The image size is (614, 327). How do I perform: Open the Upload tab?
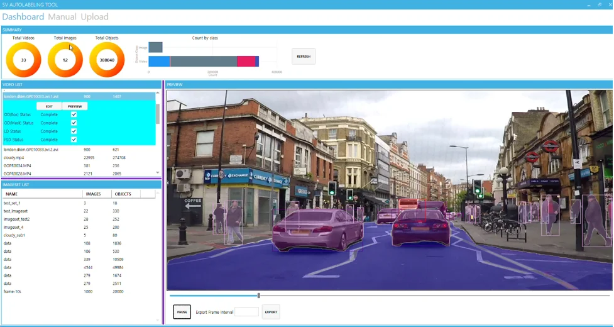pos(94,17)
